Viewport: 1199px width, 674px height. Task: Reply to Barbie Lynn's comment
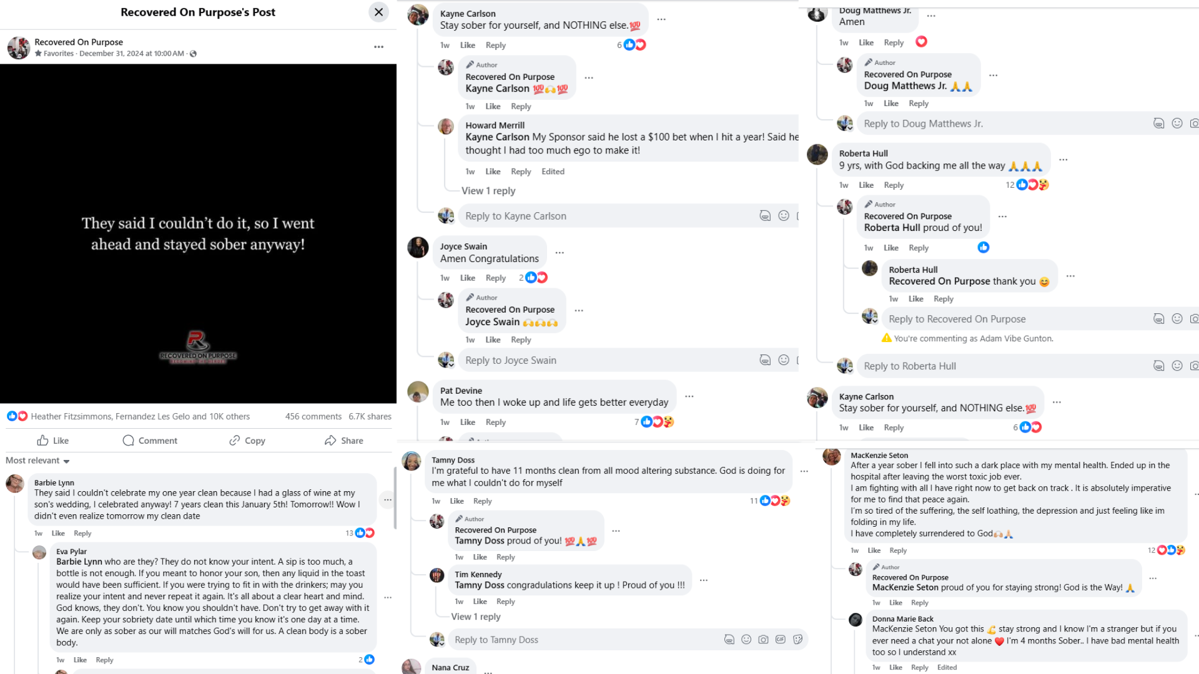(82, 533)
